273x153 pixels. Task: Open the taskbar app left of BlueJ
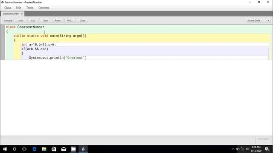tap(73, 149)
